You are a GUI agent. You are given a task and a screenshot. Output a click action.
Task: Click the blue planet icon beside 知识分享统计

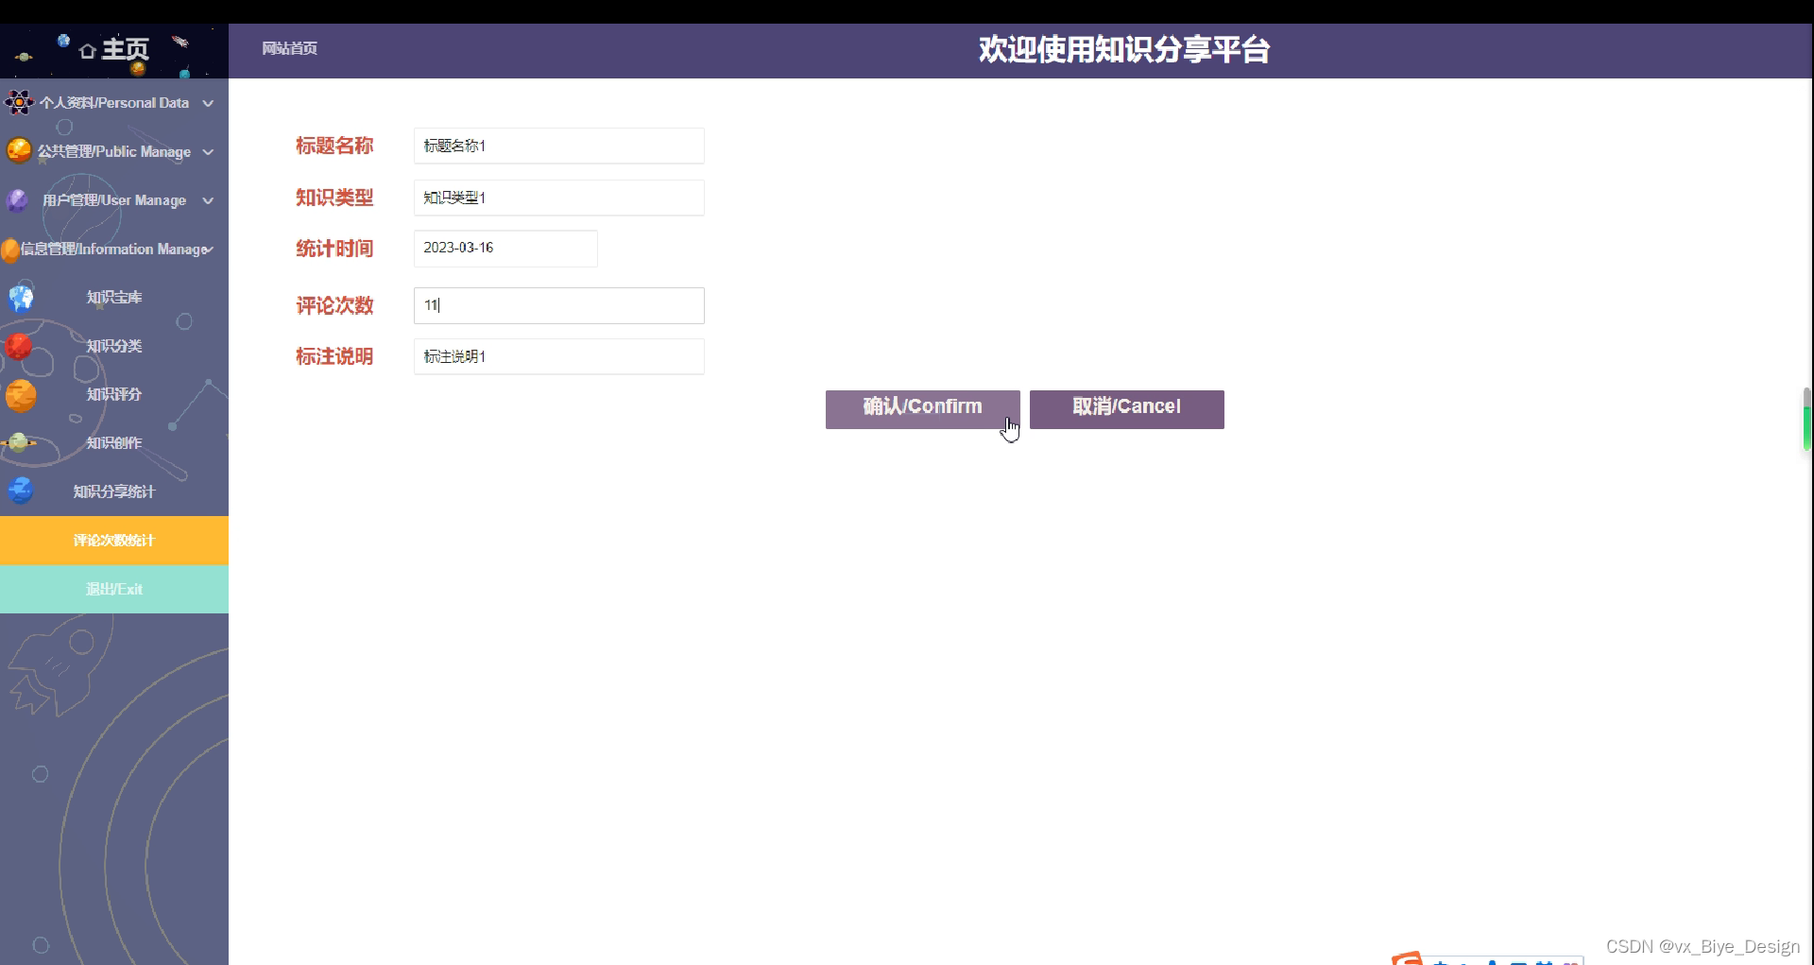point(21,491)
